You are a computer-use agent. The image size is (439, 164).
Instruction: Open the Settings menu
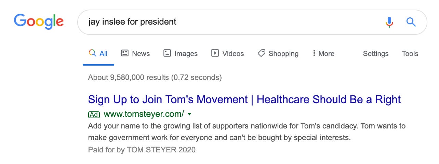click(x=376, y=54)
